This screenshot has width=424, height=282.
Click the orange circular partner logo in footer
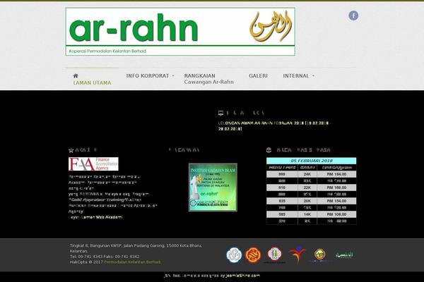[x=253, y=255]
